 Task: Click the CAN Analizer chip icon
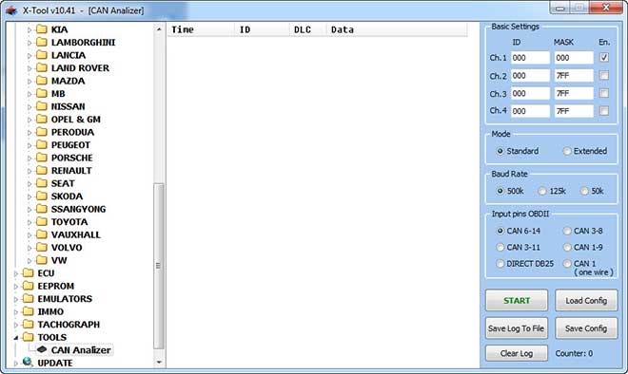(x=42, y=349)
